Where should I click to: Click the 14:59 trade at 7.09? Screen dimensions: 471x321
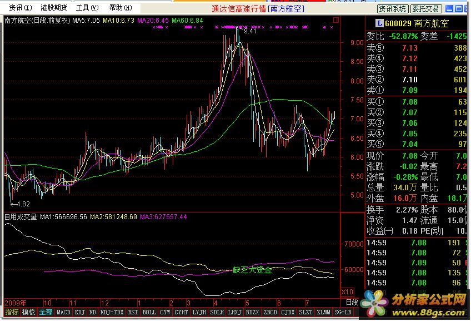click(x=417, y=263)
